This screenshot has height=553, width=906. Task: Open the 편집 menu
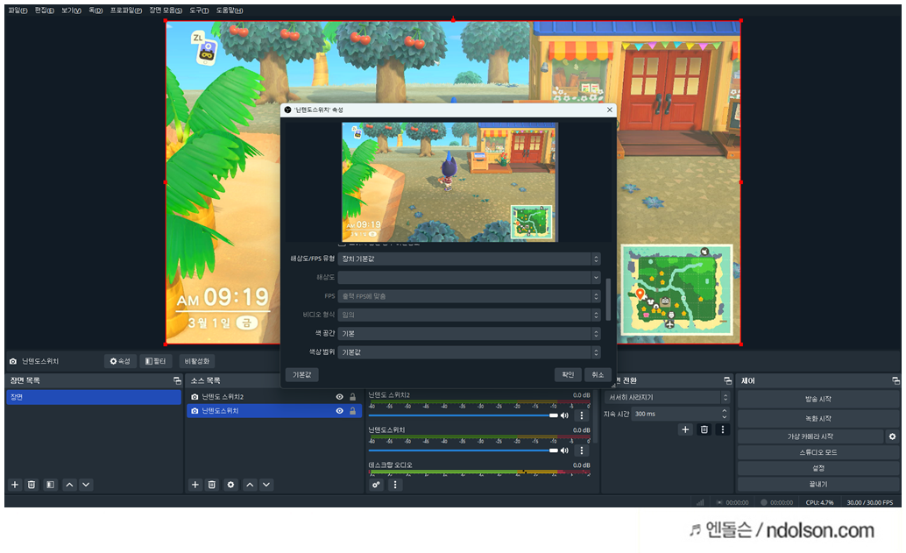point(45,11)
